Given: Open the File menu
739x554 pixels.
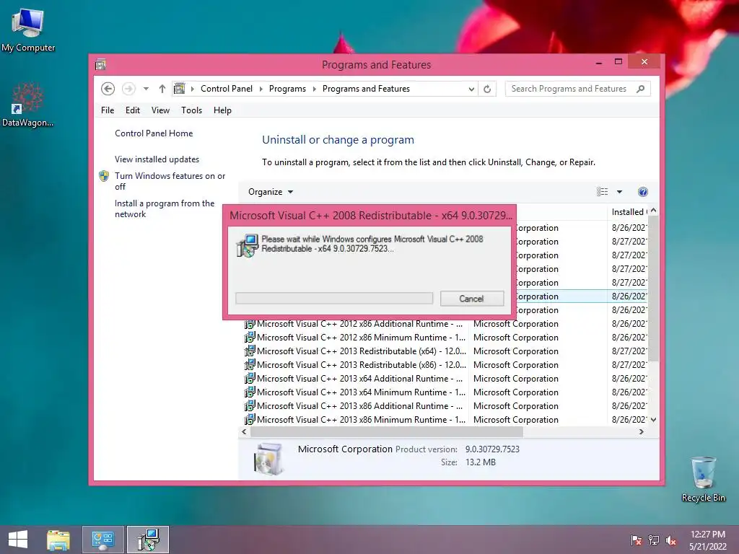Looking at the screenshot, I should tap(108, 110).
